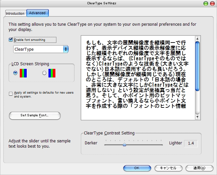
Task: Choose the first LCD Screen Striping radio button
Action: [x=15, y=73]
